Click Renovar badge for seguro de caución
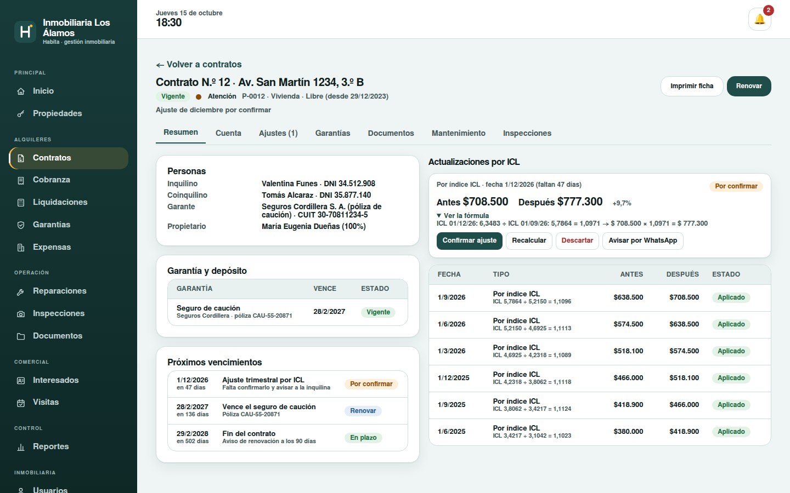This screenshot has height=493, width=790. coord(363,411)
